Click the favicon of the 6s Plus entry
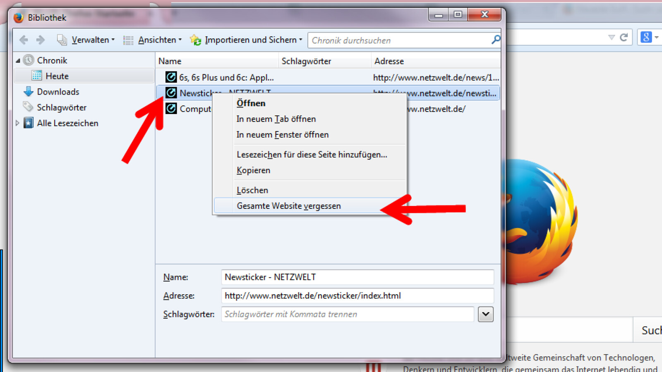This screenshot has height=372, width=662. [x=171, y=77]
